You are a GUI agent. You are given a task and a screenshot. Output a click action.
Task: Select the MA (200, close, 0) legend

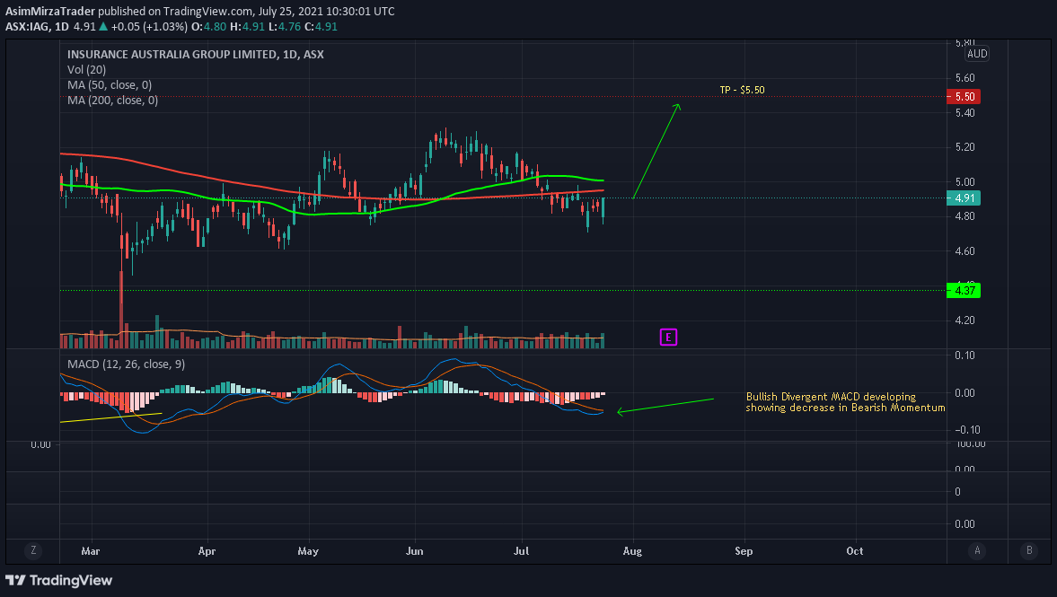pos(112,101)
